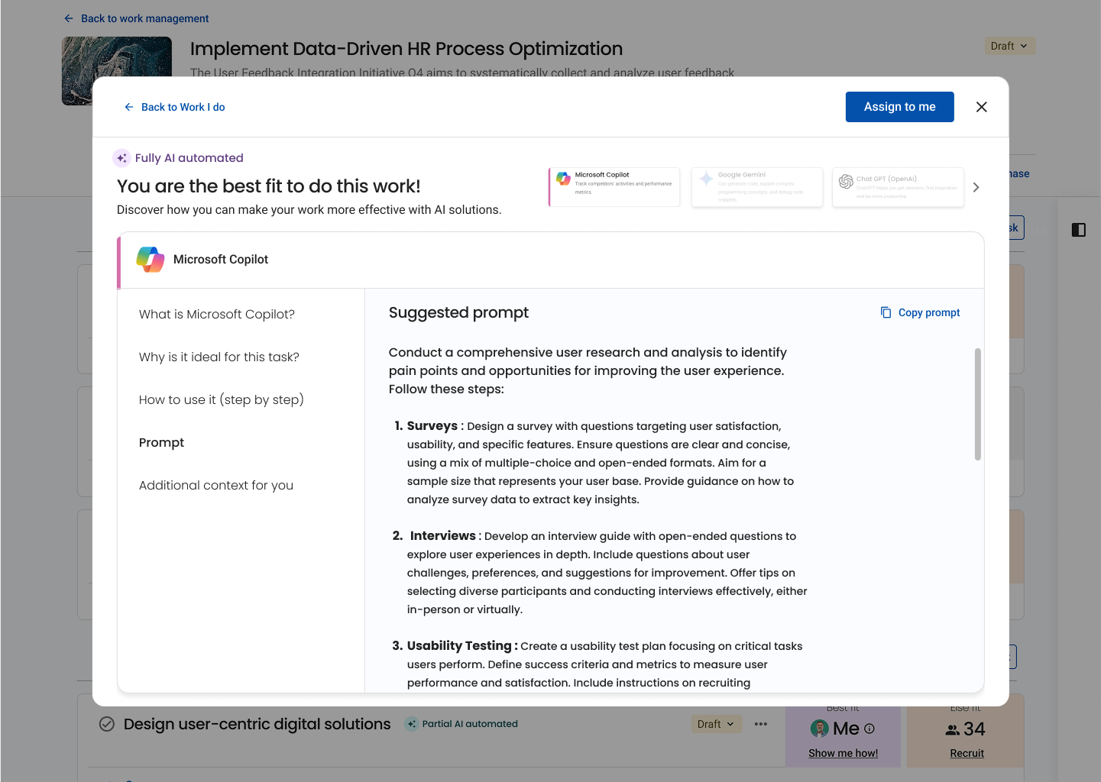Show next AI tools with right chevron
1101x782 pixels.
point(976,187)
